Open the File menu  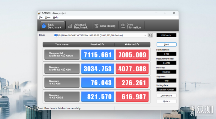tap(40, 17)
